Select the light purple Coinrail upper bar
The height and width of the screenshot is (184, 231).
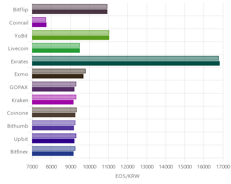pyautogui.click(x=39, y=19)
